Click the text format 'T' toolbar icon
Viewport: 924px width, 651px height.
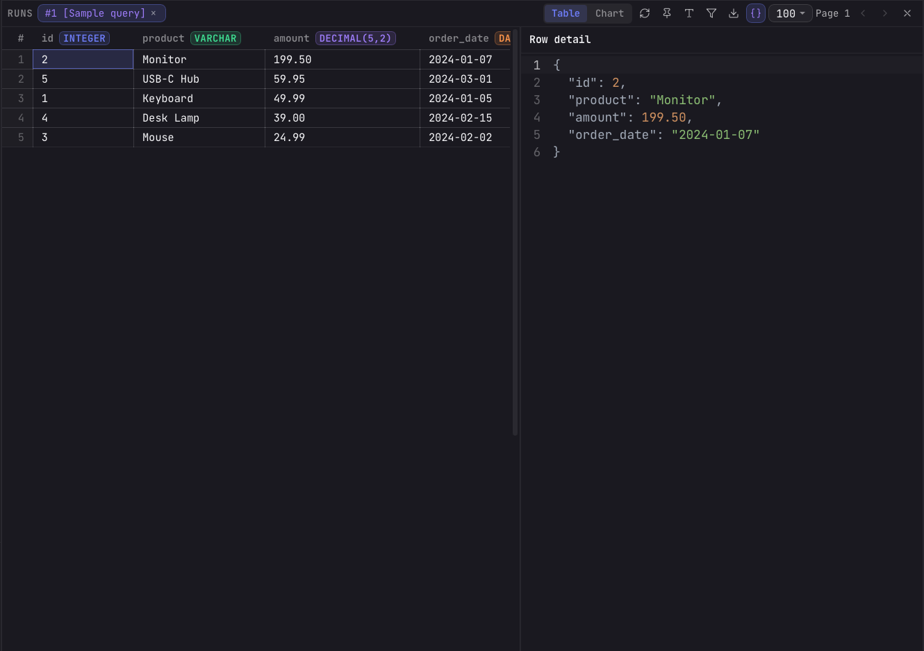tap(689, 13)
